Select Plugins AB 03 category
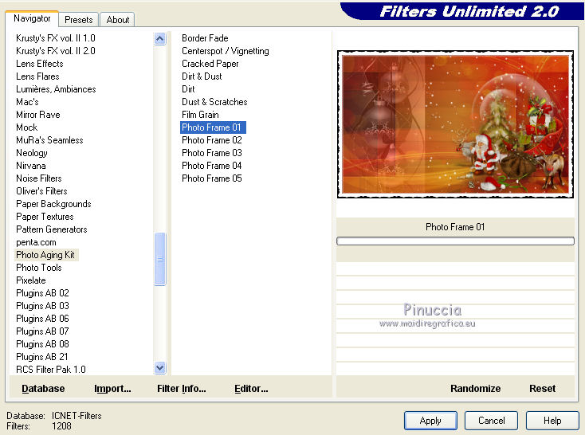This screenshot has width=585, height=435. click(42, 306)
